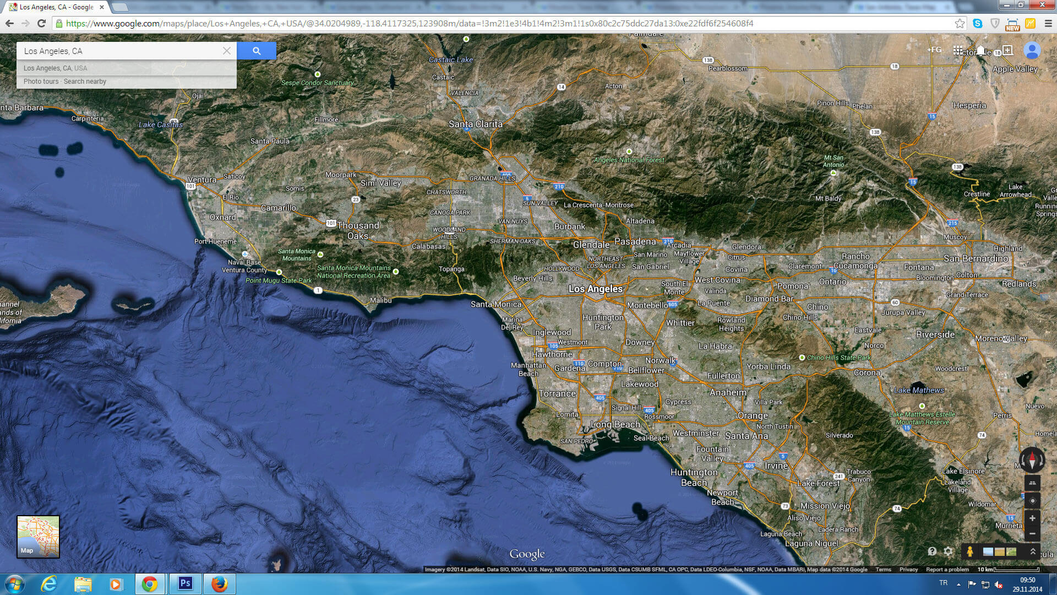Toggle the tilt view button

1032,483
